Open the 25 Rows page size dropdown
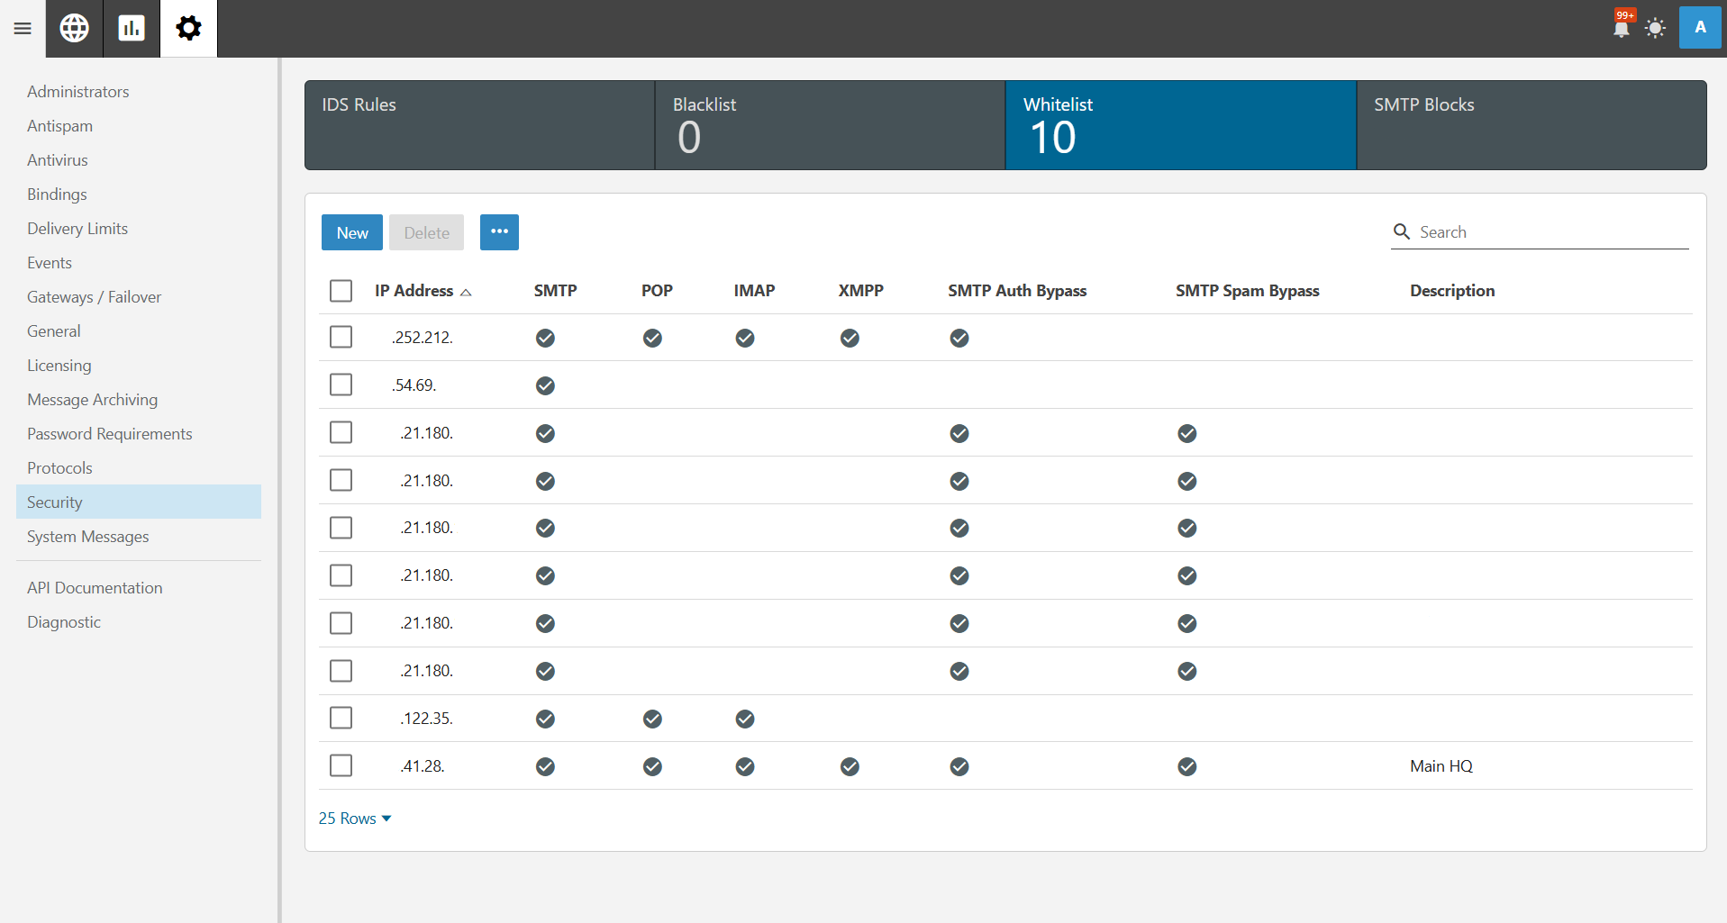The width and height of the screenshot is (1727, 923). [354, 819]
